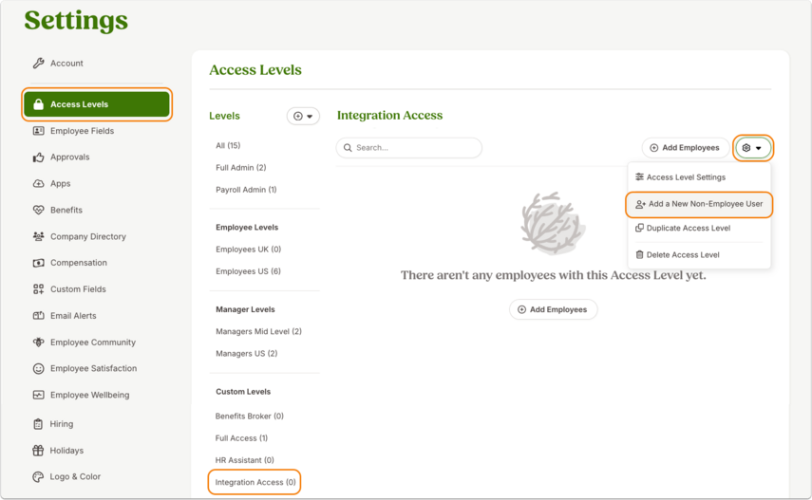Select Full Access (1) custom level
This screenshot has height=500, width=812.
(241, 438)
